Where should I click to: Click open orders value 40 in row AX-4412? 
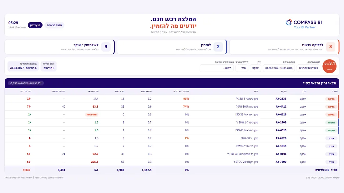[63, 107]
